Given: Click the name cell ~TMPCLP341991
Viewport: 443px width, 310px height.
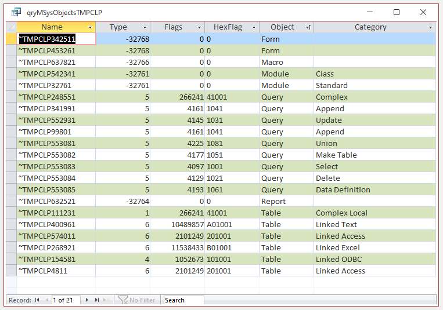Looking at the screenshot, I should (56, 108).
